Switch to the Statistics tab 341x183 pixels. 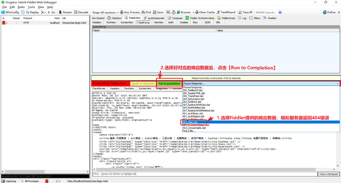tap(114, 18)
